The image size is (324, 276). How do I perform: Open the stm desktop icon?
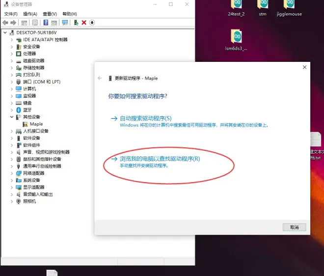click(x=263, y=8)
